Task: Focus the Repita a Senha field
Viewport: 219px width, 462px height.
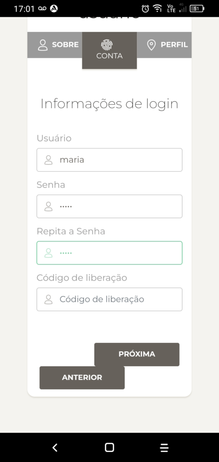Action: (109, 253)
